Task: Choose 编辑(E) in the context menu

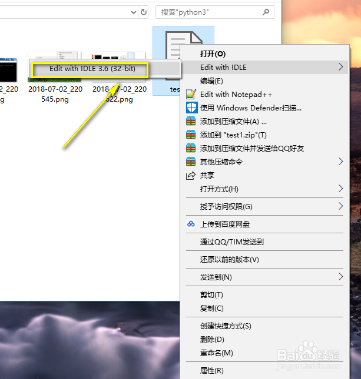Action: [265, 81]
